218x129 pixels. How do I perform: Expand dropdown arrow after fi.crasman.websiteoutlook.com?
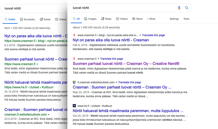[x=116, y=82]
